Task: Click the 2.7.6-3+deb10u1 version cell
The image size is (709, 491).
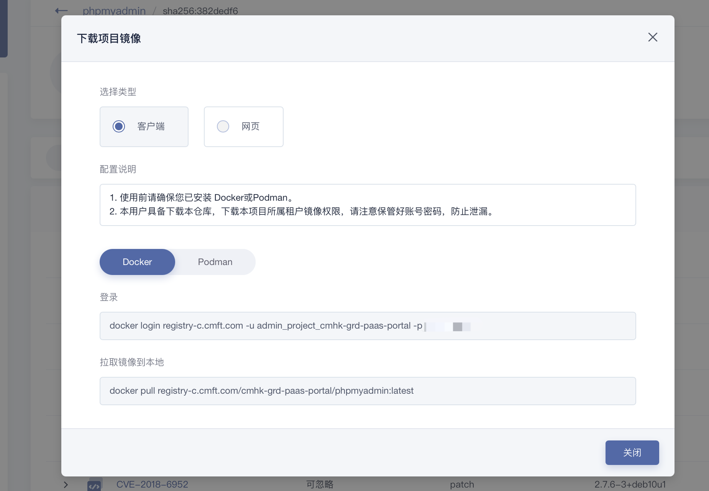Action: [630, 484]
